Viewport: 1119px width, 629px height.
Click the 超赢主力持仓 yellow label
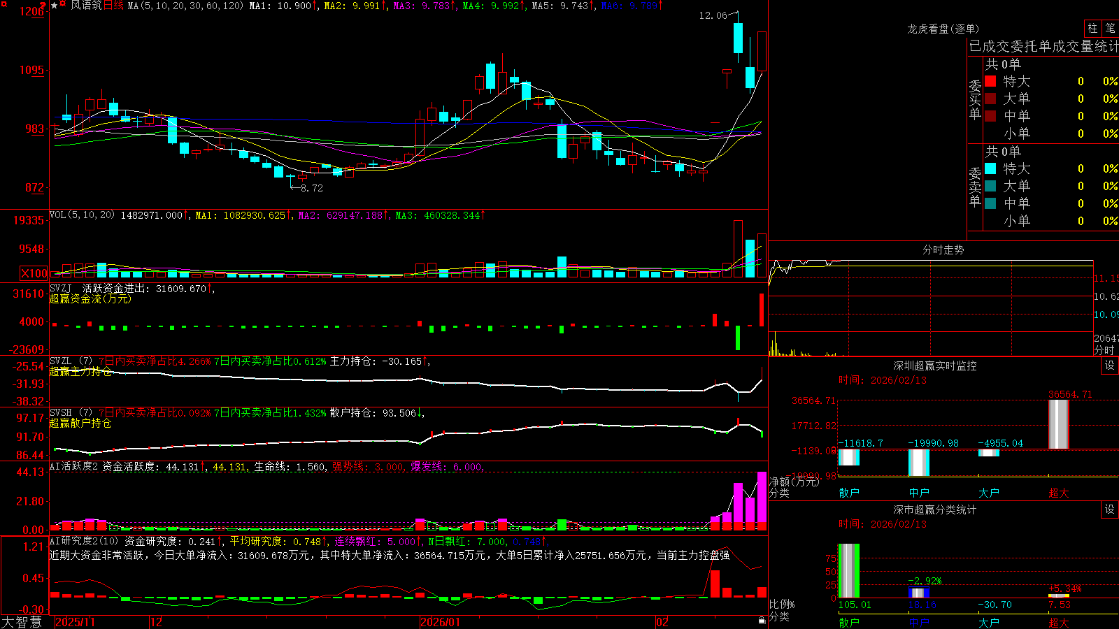click(80, 371)
